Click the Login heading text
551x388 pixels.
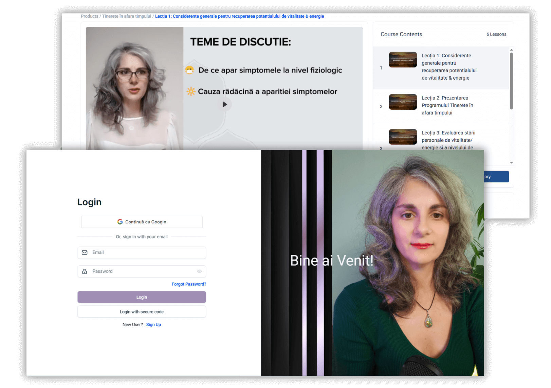point(89,202)
